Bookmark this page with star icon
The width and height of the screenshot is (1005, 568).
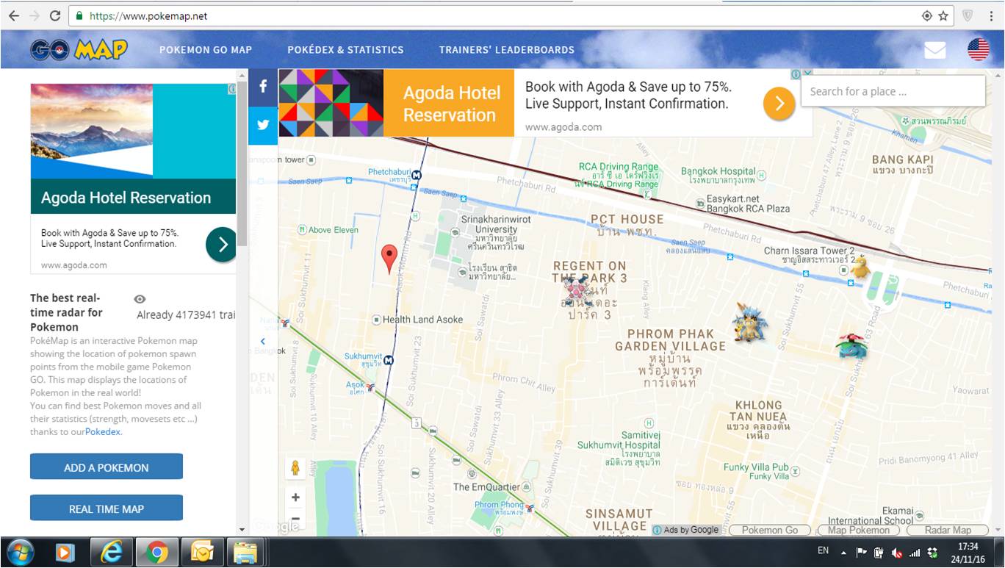point(943,15)
